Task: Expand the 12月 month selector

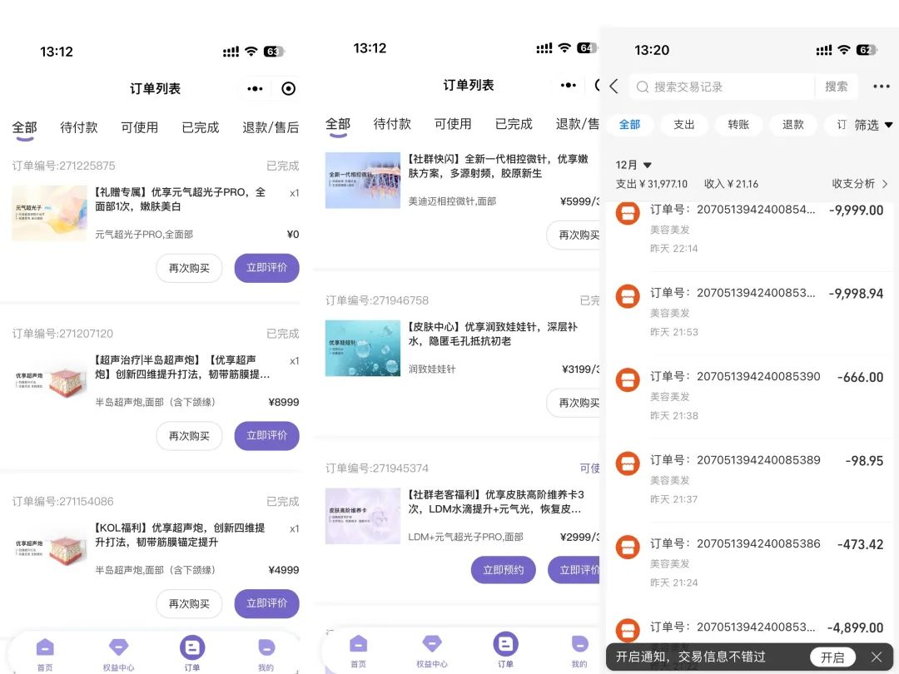Action: point(633,165)
